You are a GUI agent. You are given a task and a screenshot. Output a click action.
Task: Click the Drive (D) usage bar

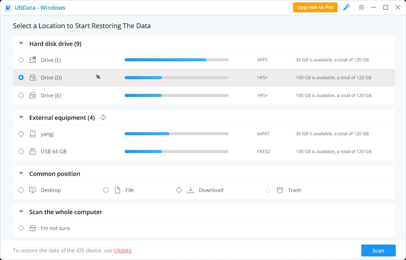coord(177,78)
